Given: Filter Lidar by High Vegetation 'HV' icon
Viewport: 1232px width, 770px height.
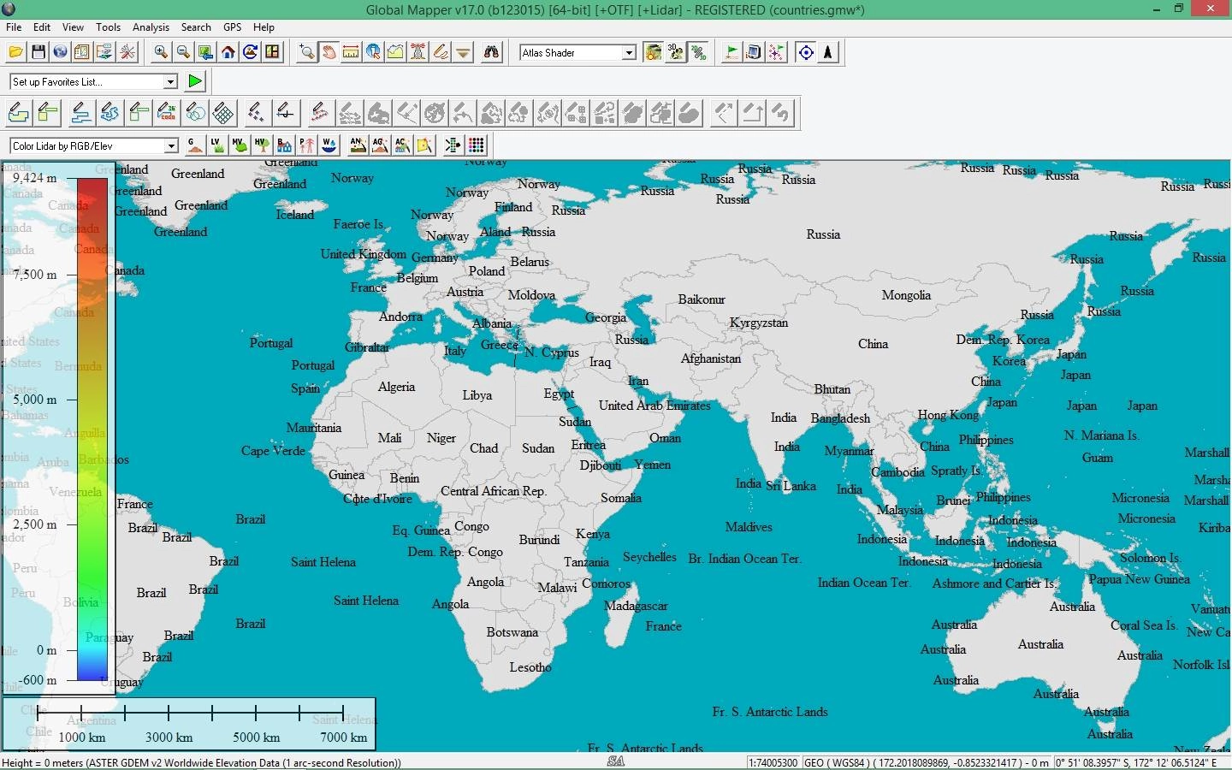Looking at the screenshot, I should pos(262,145).
